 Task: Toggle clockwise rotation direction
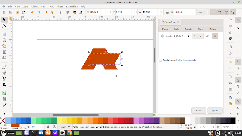click(x=215, y=36)
